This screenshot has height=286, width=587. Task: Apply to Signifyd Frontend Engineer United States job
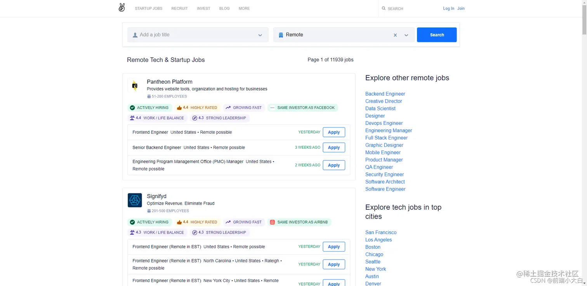(x=334, y=247)
